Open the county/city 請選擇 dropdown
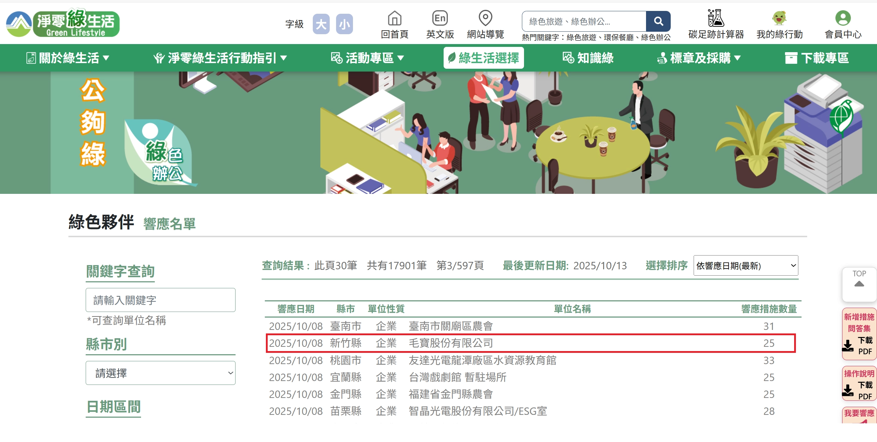Image resolution: width=877 pixels, height=442 pixels. [160, 373]
